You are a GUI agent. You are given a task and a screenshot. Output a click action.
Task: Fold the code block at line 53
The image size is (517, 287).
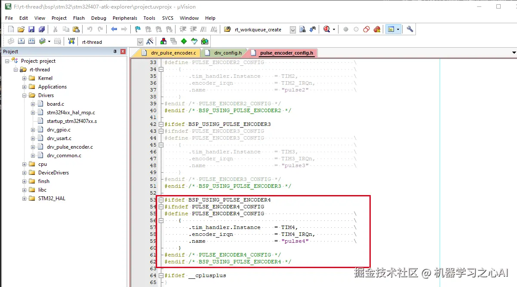click(161, 200)
